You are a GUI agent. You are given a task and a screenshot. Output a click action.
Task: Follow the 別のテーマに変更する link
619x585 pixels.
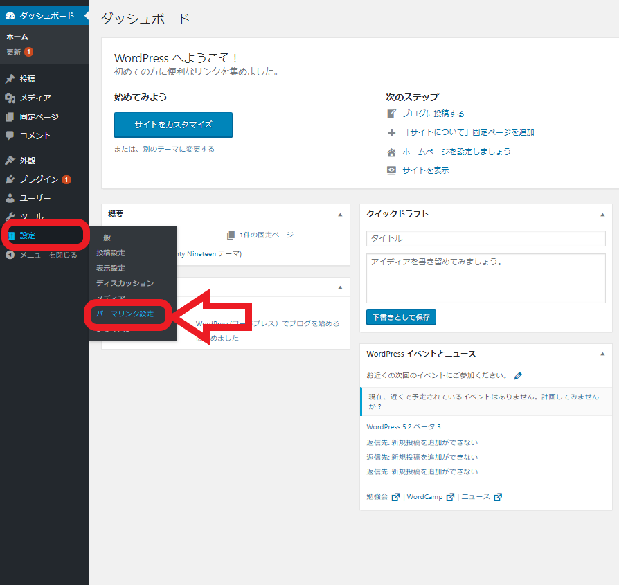click(x=179, y=150)
